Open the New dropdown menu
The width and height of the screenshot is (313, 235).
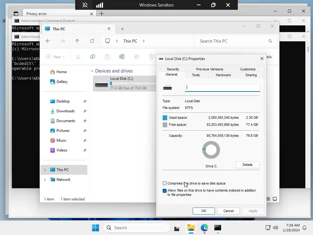56,57
